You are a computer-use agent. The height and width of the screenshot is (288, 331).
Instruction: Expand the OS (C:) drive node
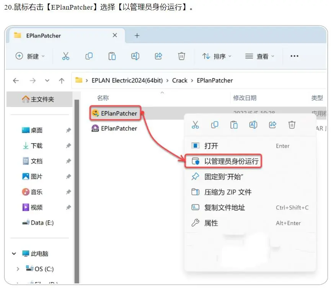[x=18, y=269]
